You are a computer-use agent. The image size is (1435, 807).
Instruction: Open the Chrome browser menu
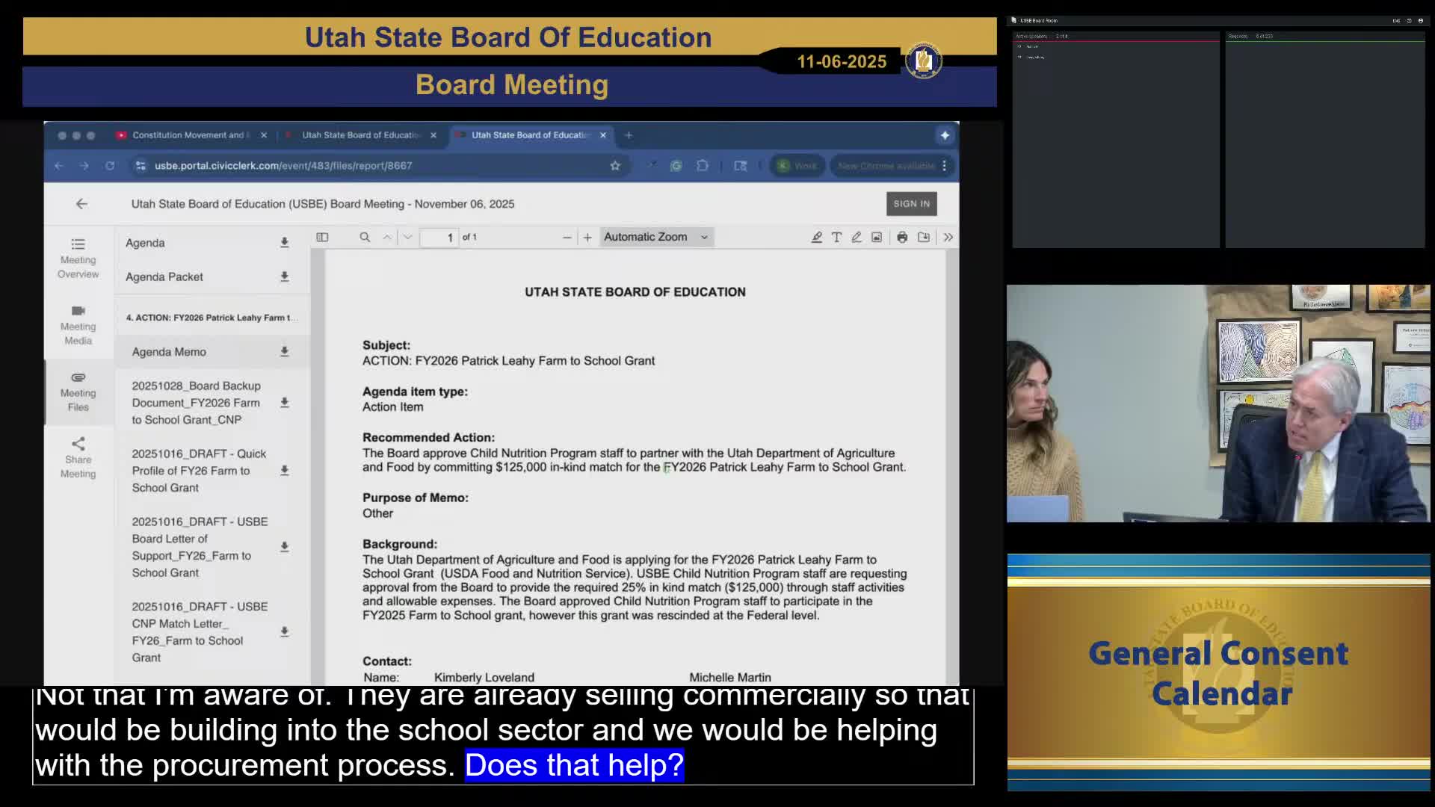[945, 165]
